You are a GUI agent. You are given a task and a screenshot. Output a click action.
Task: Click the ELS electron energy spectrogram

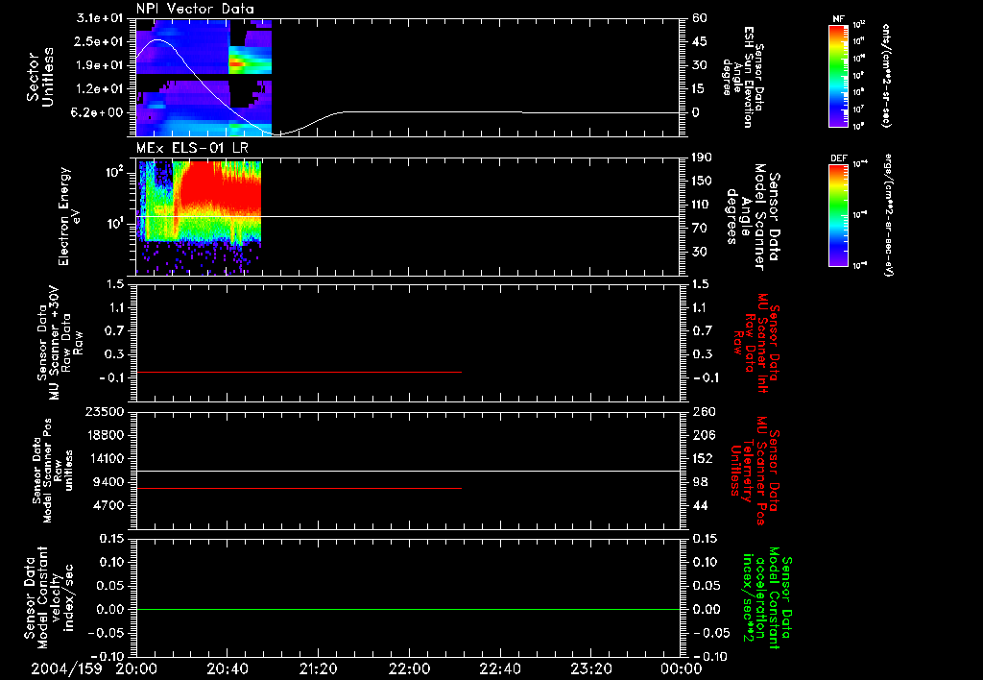click(199, 217)
